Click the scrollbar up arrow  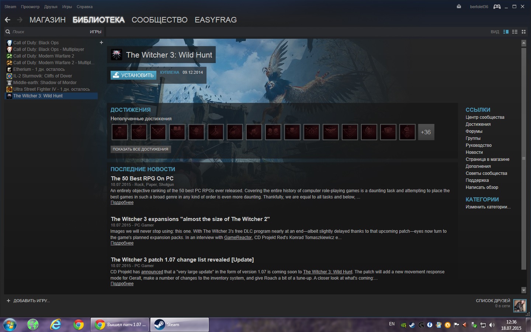click(x=524, y=43)
